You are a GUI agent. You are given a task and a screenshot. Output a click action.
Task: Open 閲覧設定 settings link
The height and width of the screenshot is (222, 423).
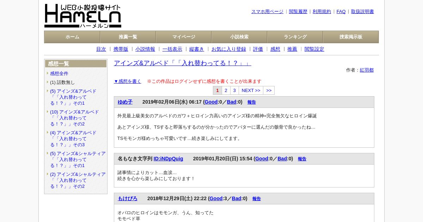314,49
